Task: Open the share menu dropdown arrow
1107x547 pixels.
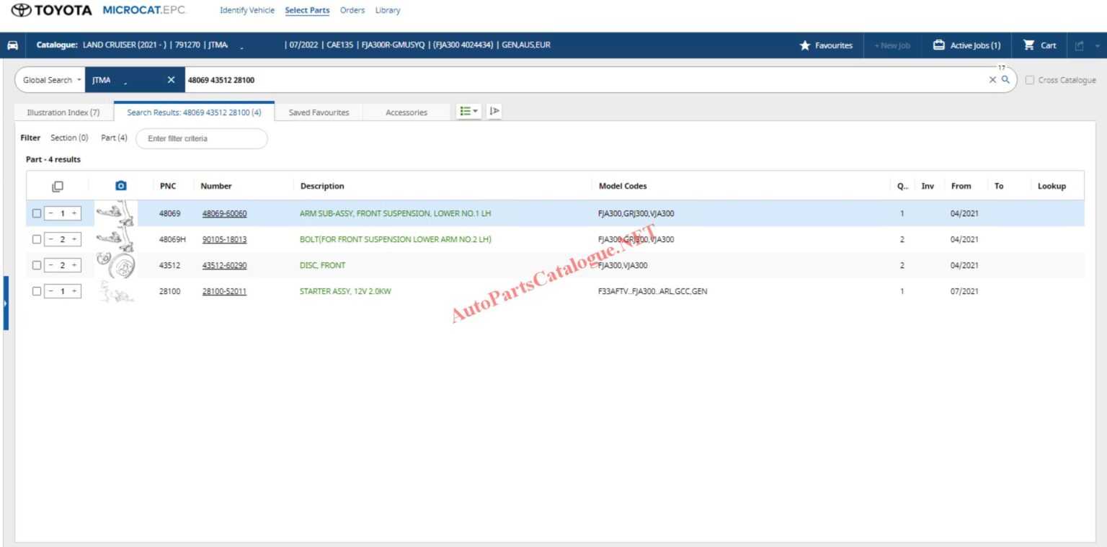Action: [x=1097, y=45]
